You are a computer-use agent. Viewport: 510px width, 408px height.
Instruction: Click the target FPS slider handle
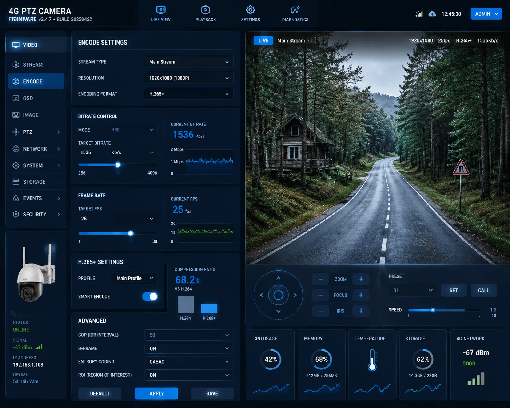click(131, 233)
